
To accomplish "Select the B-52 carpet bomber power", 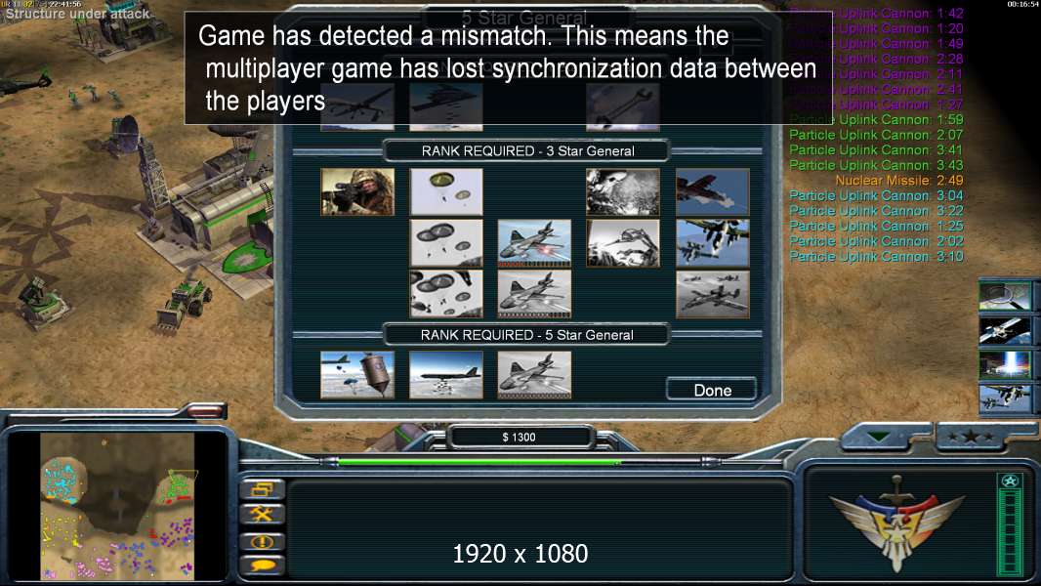I will [446, 375].
